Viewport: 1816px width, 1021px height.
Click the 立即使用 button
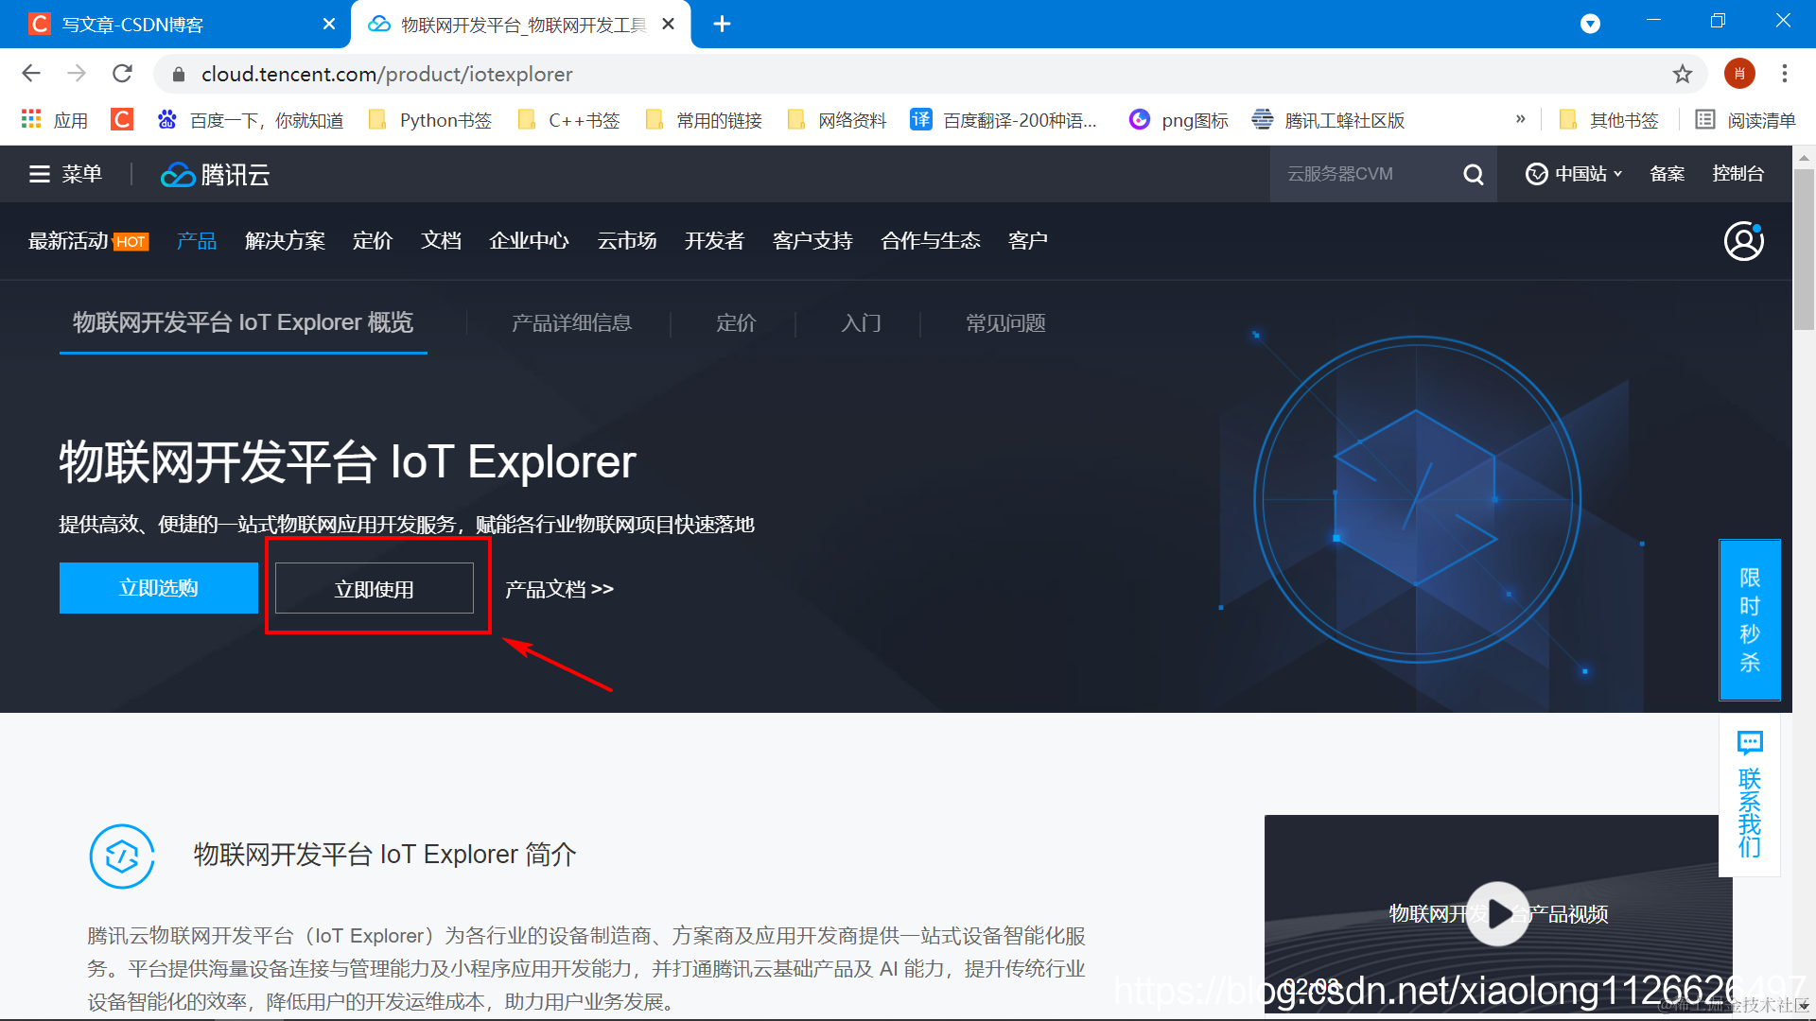[375, 588]
